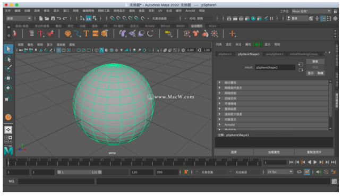
Task: Toggle select by component type mode
Action: point(95,19)
